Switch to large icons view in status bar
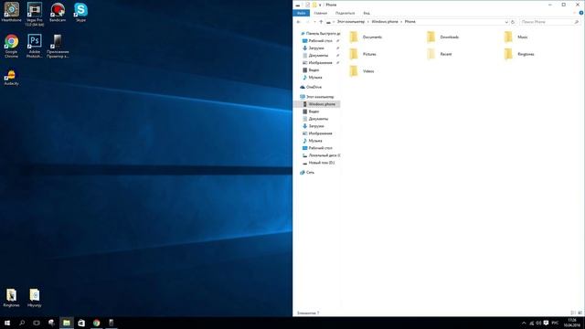The width and height of the screenshot is (585, 329). [580, 313]
